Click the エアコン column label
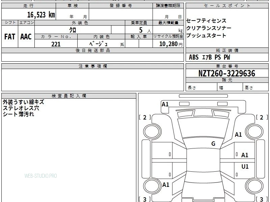This screenshot has height=202, width=270. 26,23
